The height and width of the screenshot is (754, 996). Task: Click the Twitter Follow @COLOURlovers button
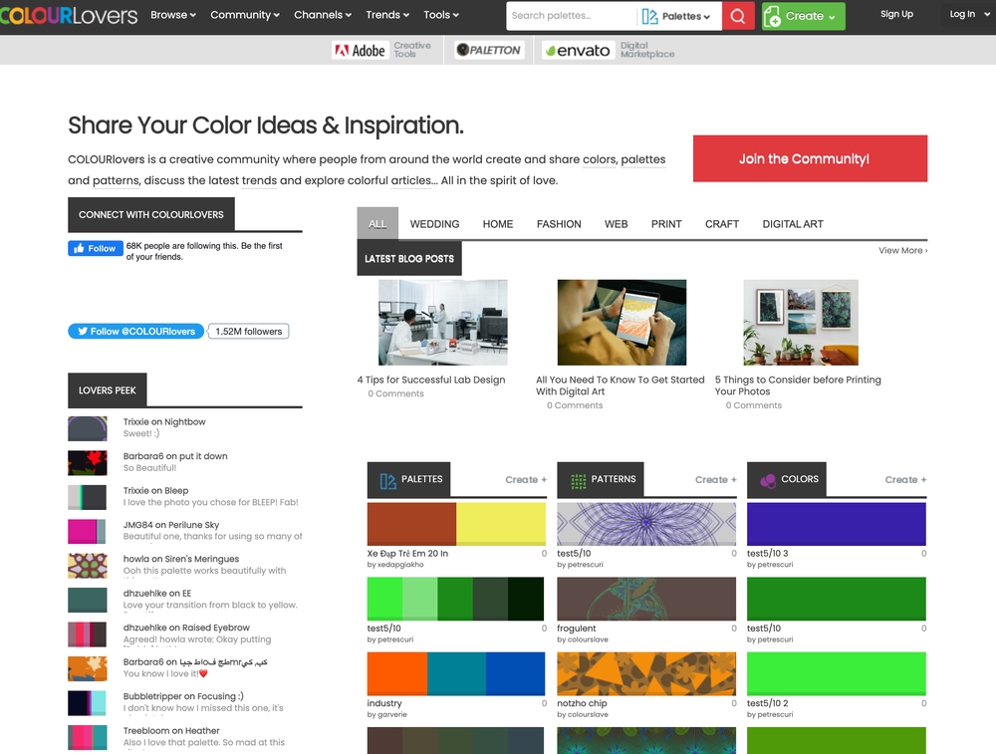(135, 332)
